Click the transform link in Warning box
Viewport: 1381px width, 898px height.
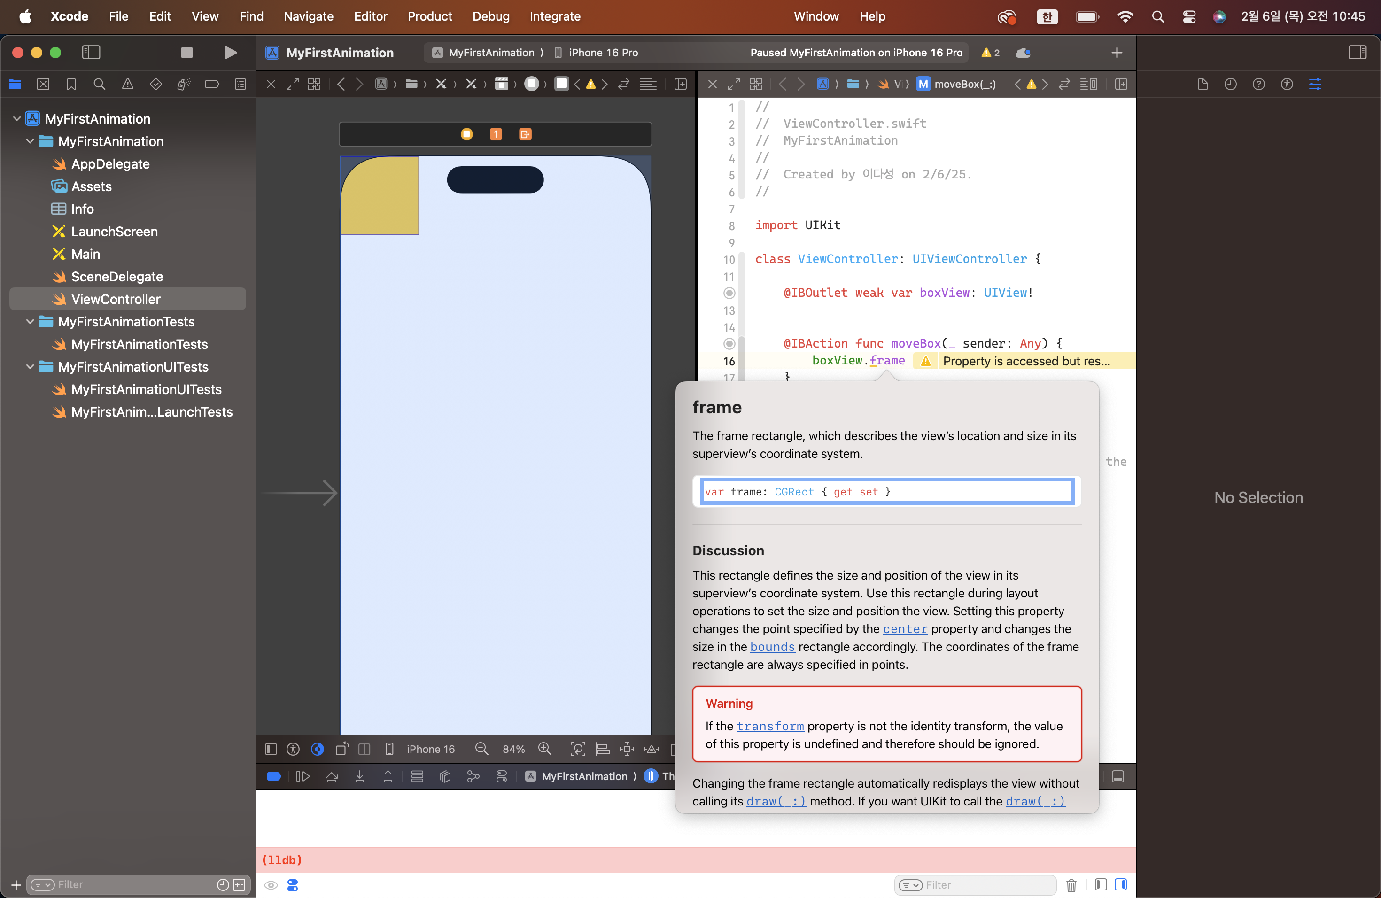pos(770,726)
